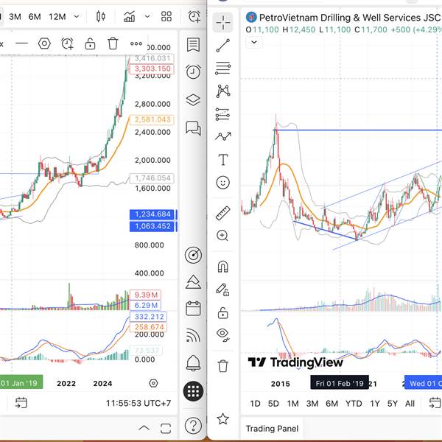
Task: Open the Fibonacci retracement tools
Action: tap(222, 69)
